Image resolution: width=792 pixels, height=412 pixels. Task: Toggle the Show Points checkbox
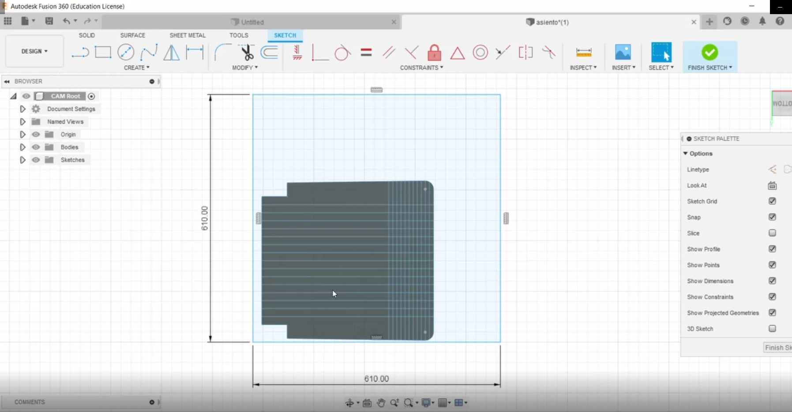point(772,265)
